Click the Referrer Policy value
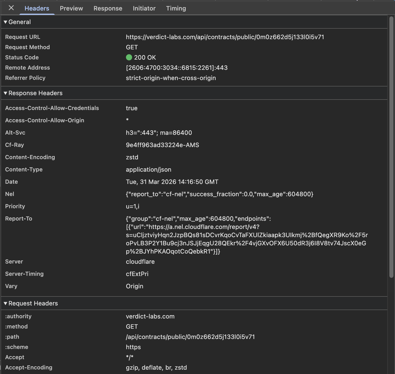This screenshot has width=395, height=374. pyautogui.click(x=171, y=78)
